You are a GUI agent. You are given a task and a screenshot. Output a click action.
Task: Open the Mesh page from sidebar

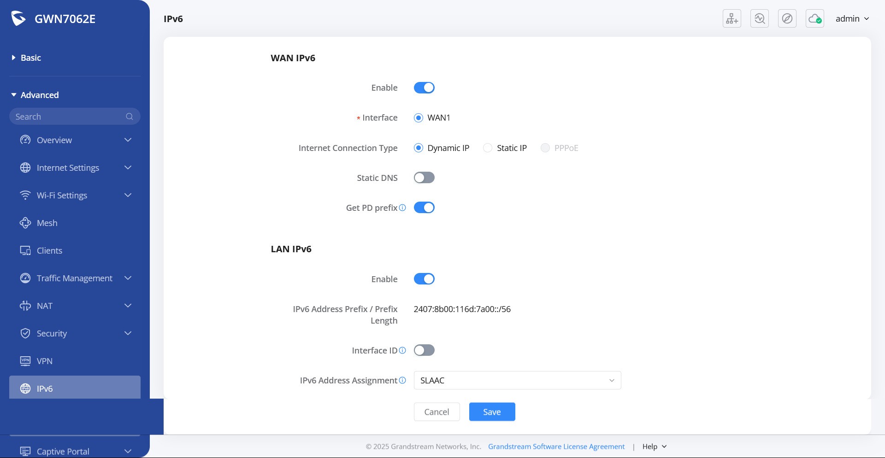point(47,223)
